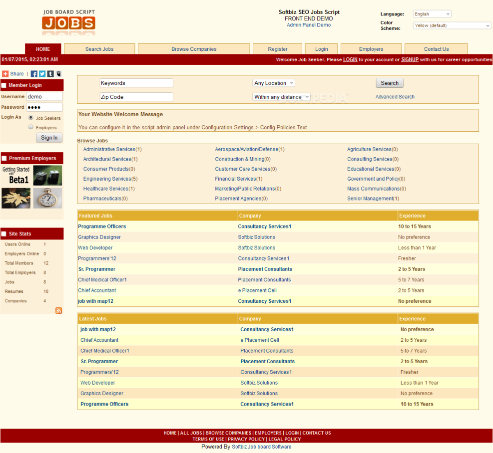Click the Tumblr share icon
Image resolution: width=493 pixels, height=453 pixels.
[50, 74]
